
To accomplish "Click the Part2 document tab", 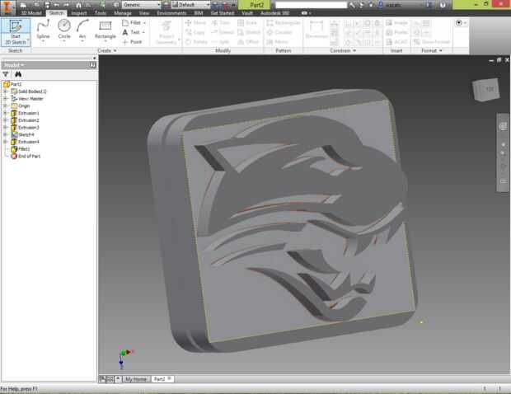I will coord(162,379).
